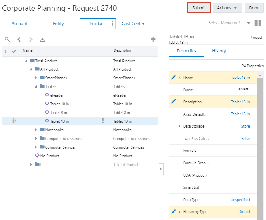Open Tablet 13 in row's three-dot menu
266x220 pixels.
[103, 121]
